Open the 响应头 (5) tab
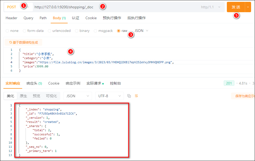 click(34, 83)
